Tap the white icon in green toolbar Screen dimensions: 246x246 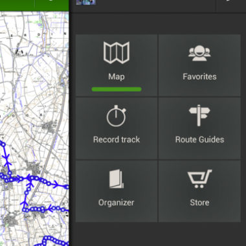(51, 1)
